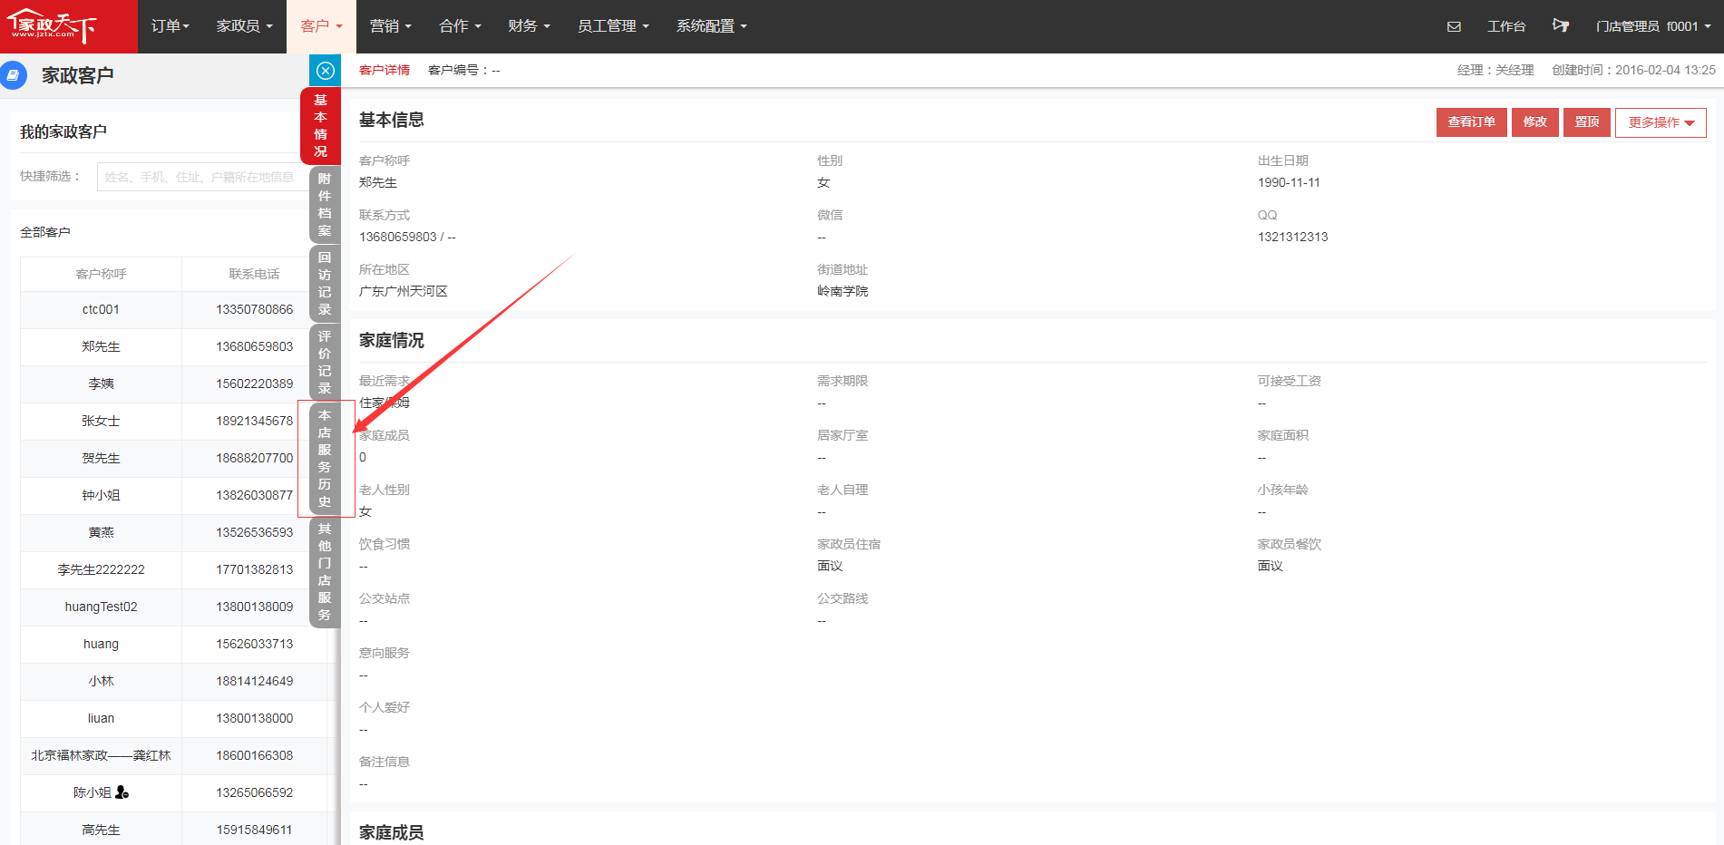Select customer row 黄燕

coord(172,532)
